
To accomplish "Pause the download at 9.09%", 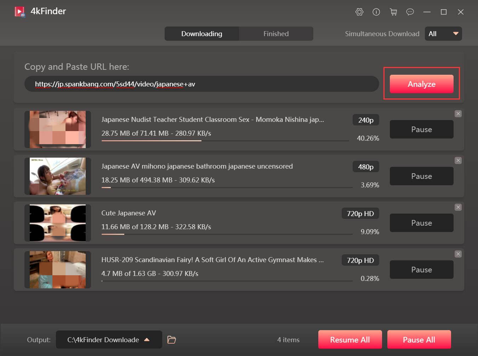I will click(421, 223).
